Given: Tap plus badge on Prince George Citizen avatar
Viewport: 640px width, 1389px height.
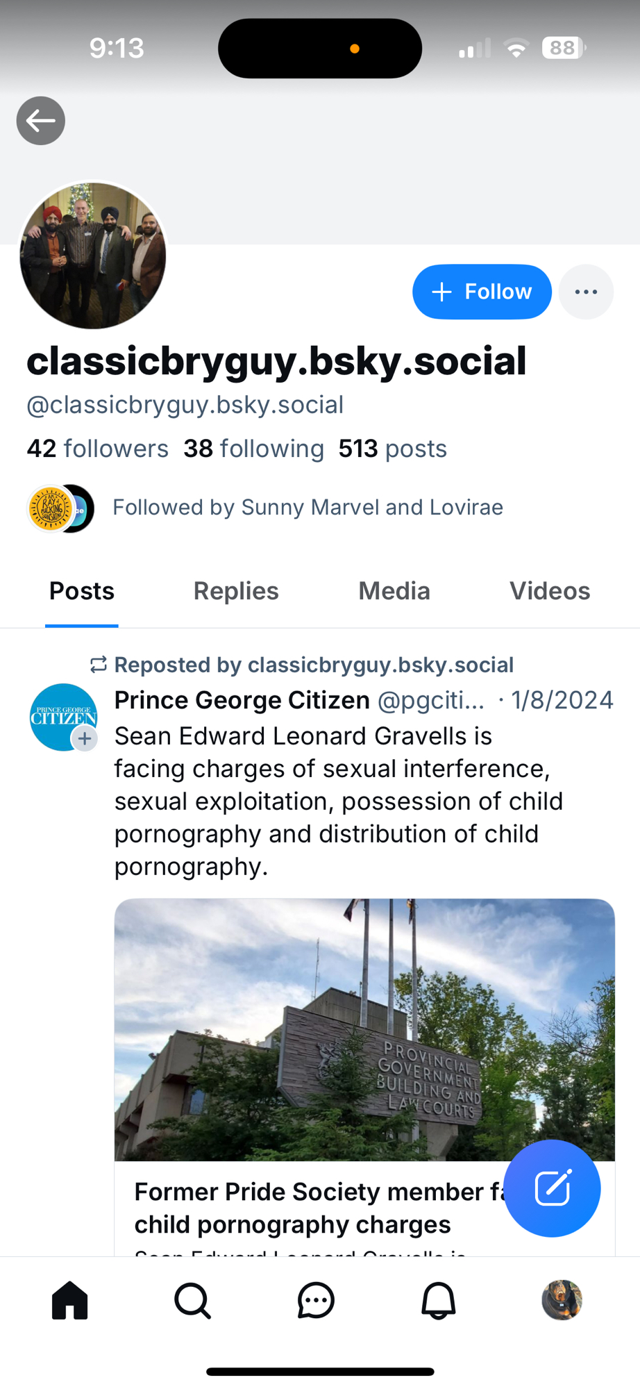Looking at the screenshot, I should click(x=85, y=738).
